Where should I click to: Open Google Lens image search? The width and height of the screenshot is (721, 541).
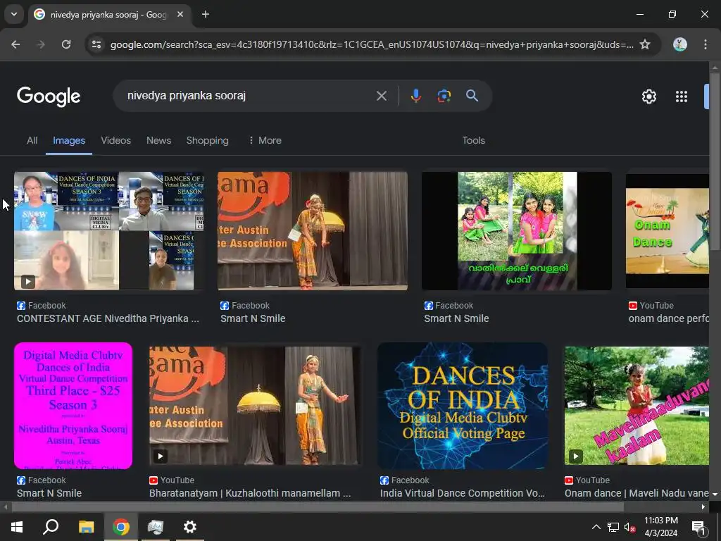point(444,96)
